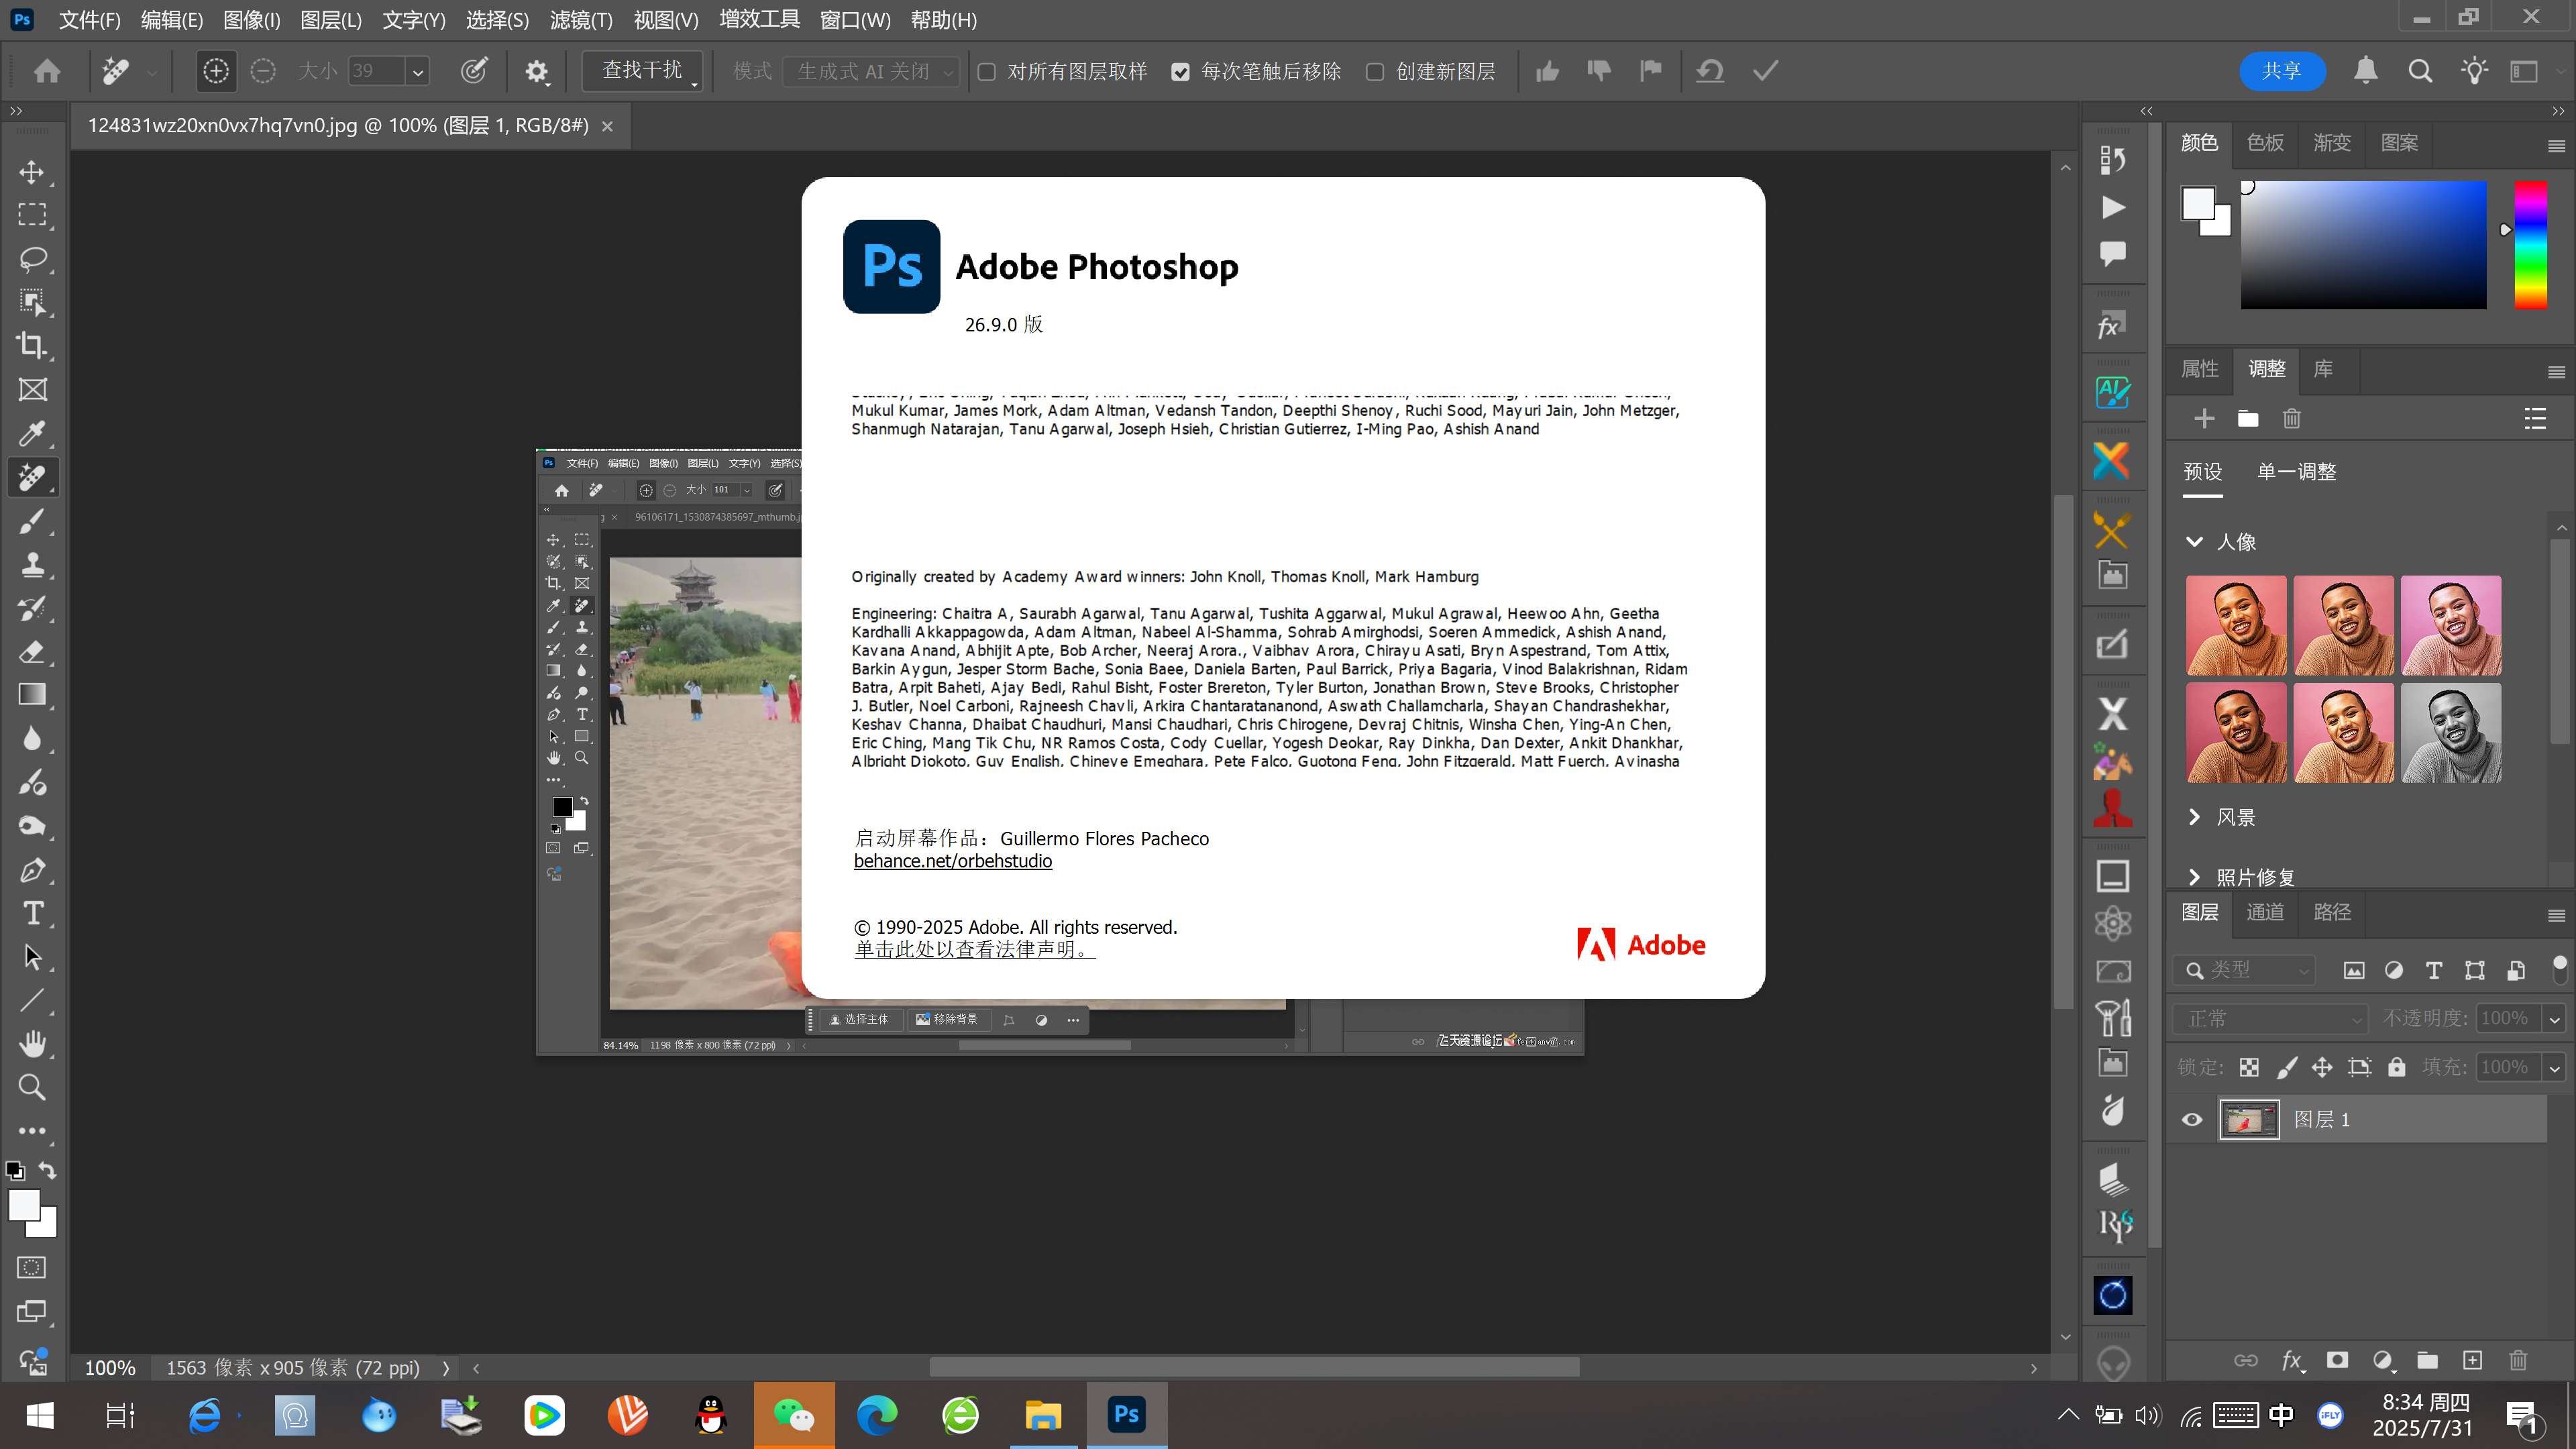The height and width of the screenshot is (1449, 2576).
Task: Click the 共享 button
Action: [2282, 71]
